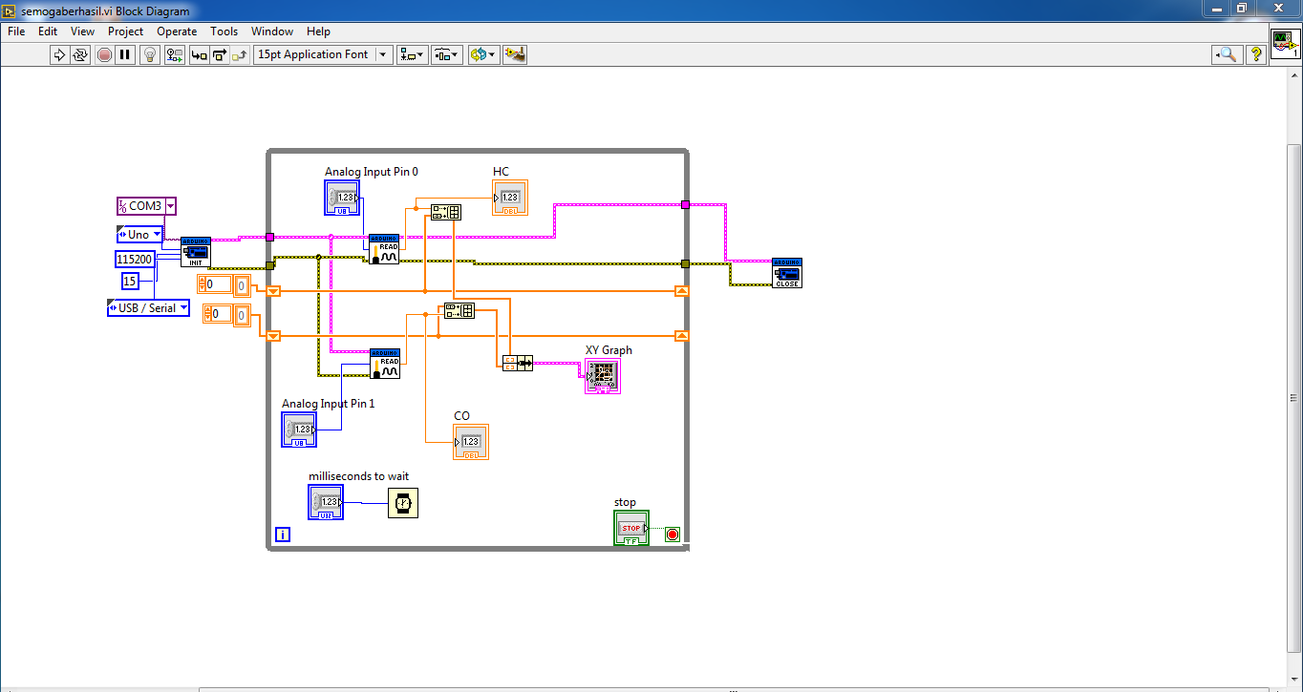Image resolution: width=1303 pixels, height=692 pixels.
Task: Open the Tools menu
Action: (x=224, y=31)
